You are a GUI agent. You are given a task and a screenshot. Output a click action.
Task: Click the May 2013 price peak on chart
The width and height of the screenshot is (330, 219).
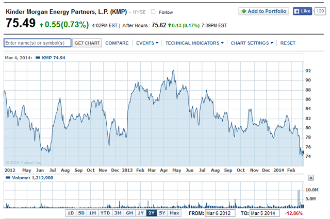pyautogui.click(x=173, y=71)
